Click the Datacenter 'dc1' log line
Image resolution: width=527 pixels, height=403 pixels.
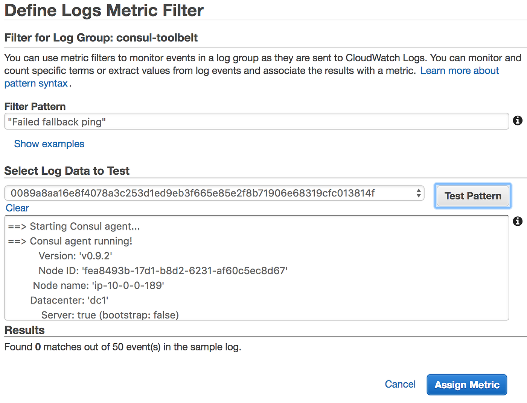[69, 300]
